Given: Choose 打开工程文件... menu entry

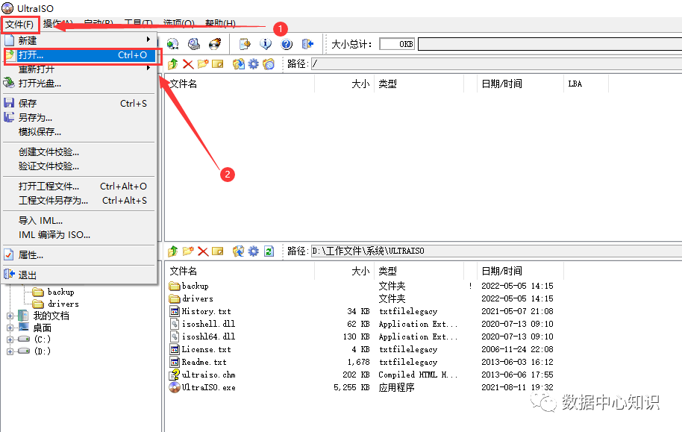Looking at the screenshot, I should pos(78,187).
